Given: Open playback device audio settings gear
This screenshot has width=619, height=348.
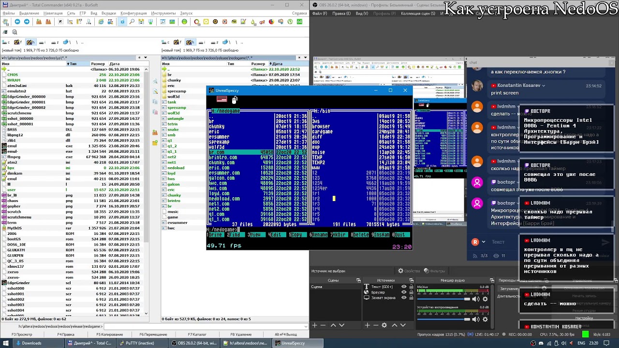Looking at the screenshot, I should (485, 319).
